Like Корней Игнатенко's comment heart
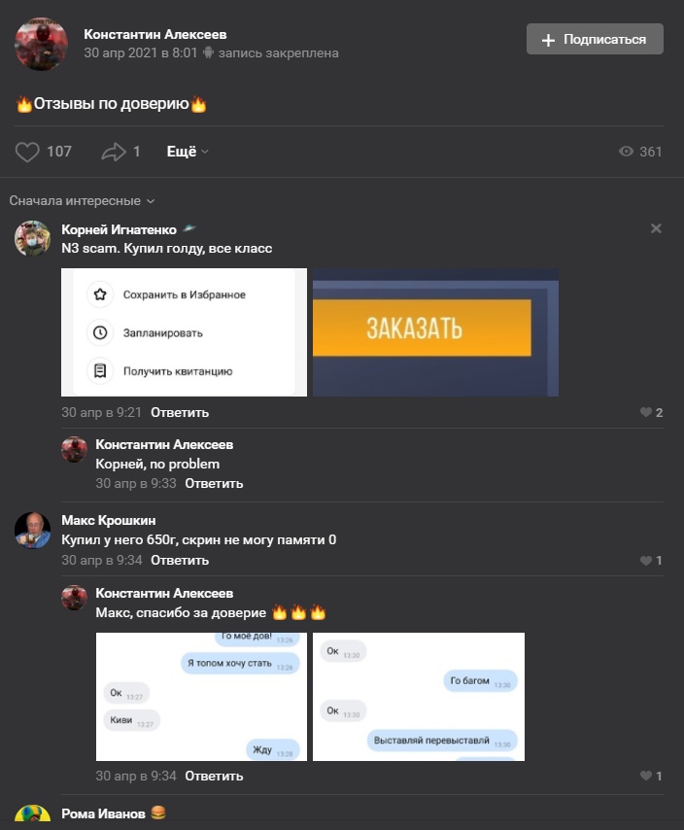Viewport: 684px width, 830px height. [646, 412]
